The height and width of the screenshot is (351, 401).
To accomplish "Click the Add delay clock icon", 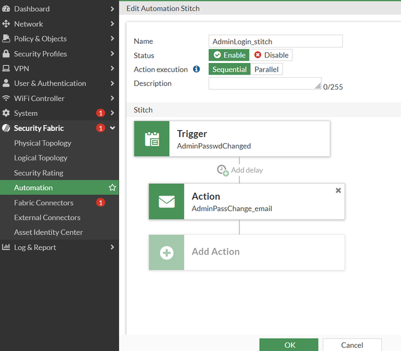I will [x=222, y=170].
